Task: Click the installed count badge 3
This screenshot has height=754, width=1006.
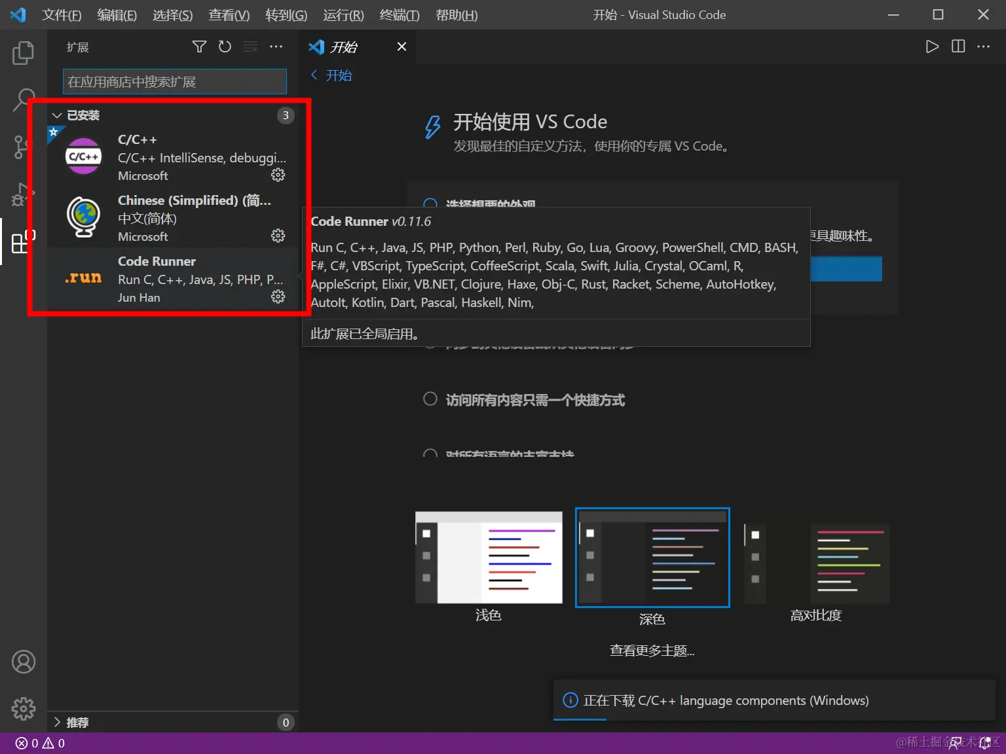Action: pos(286,115)
